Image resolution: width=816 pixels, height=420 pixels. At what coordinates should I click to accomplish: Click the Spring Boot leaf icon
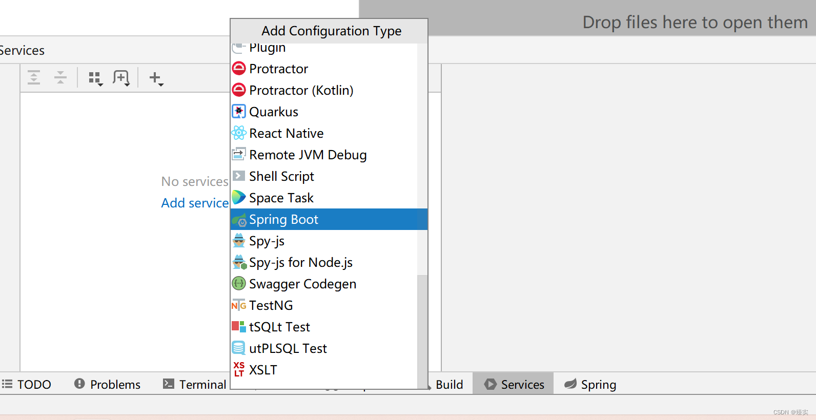point(239,220)
